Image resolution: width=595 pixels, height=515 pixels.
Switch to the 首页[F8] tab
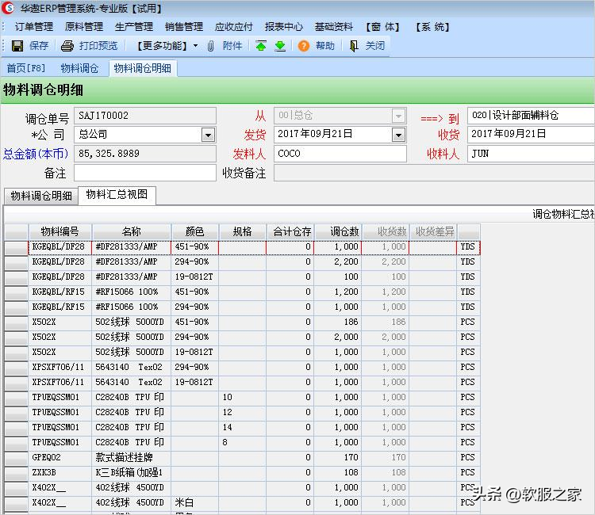pos(25,68)
